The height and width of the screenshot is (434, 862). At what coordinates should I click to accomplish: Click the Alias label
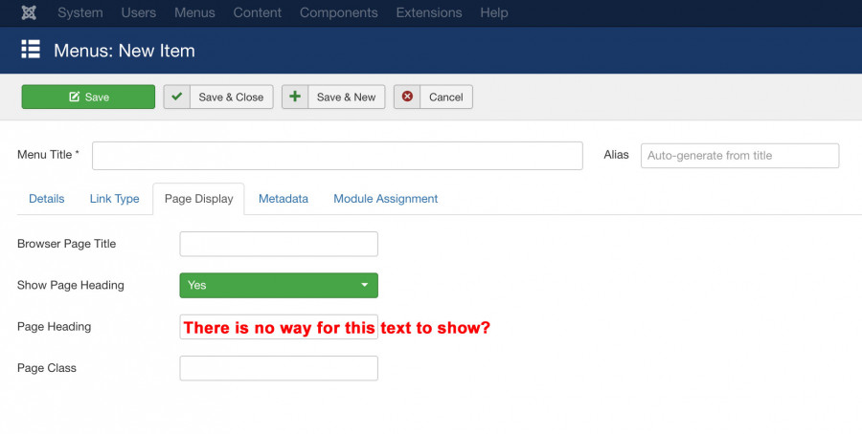tap(616, 155)
